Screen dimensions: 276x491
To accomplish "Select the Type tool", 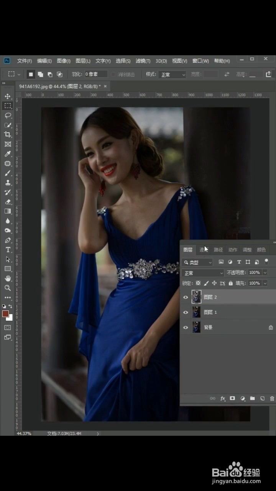I will 8,250.
